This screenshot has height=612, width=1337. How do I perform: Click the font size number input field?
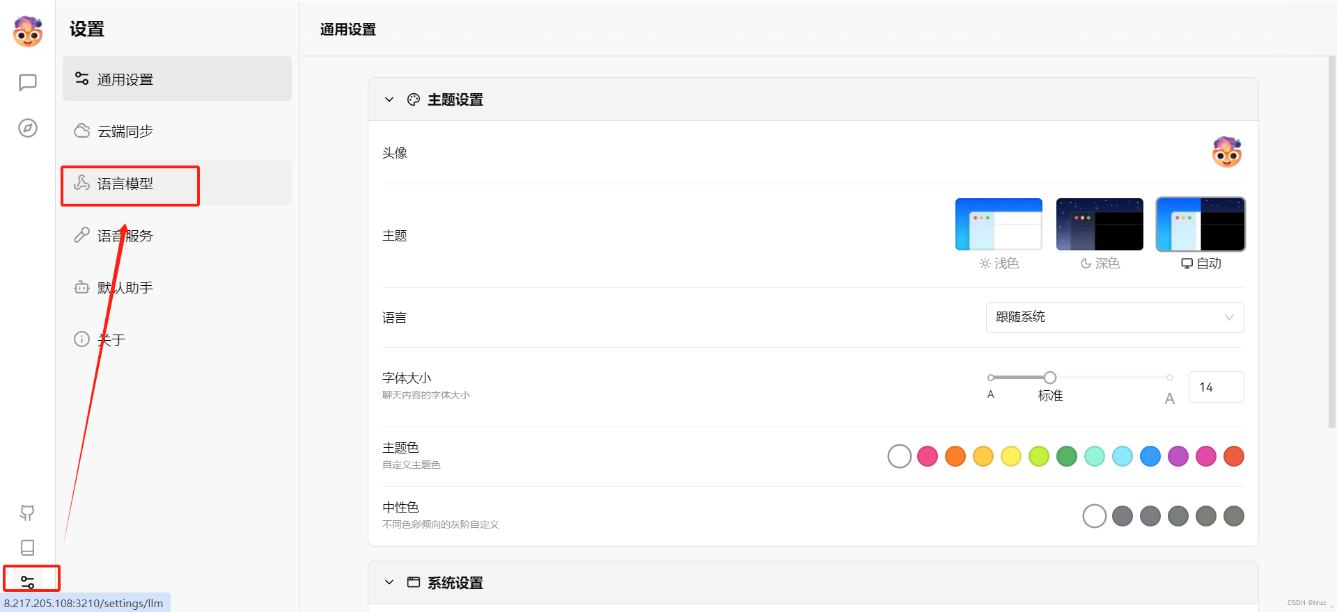[x=1215, y=387]
